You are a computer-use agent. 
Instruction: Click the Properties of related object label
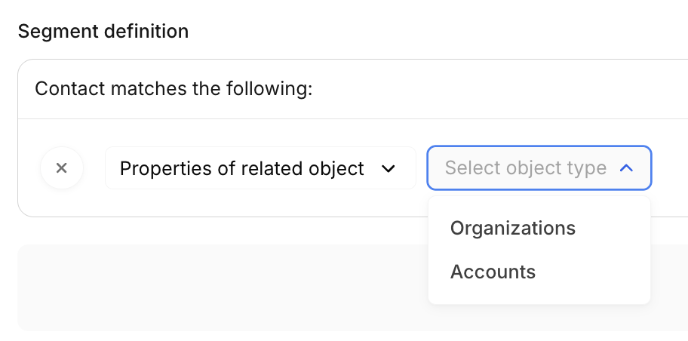(241, 168)
